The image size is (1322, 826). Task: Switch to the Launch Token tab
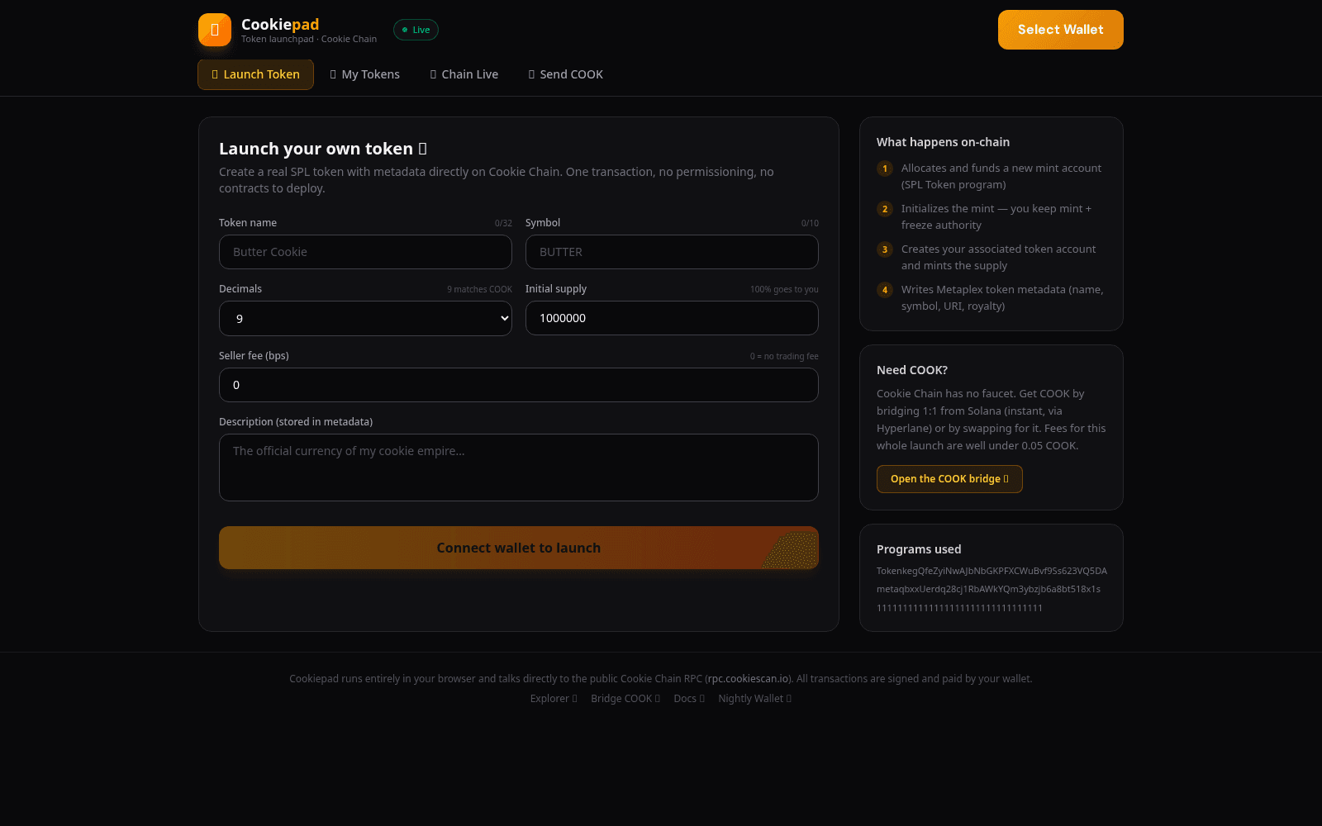(x=255, y=74)
